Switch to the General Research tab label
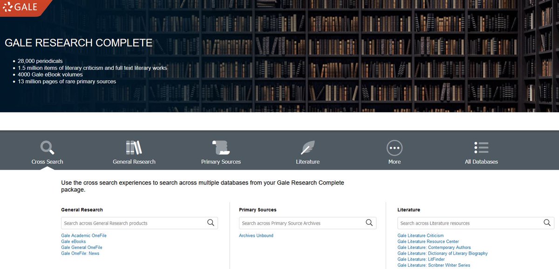Image resolution: width=559 pixels, height=269 pixels. pyautogui.click(x=134, y=162)
